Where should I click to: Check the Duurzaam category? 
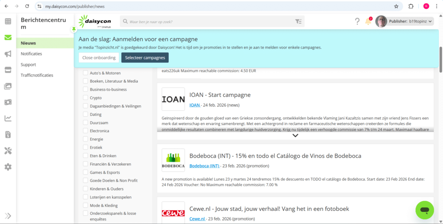(x=85, y=123)
